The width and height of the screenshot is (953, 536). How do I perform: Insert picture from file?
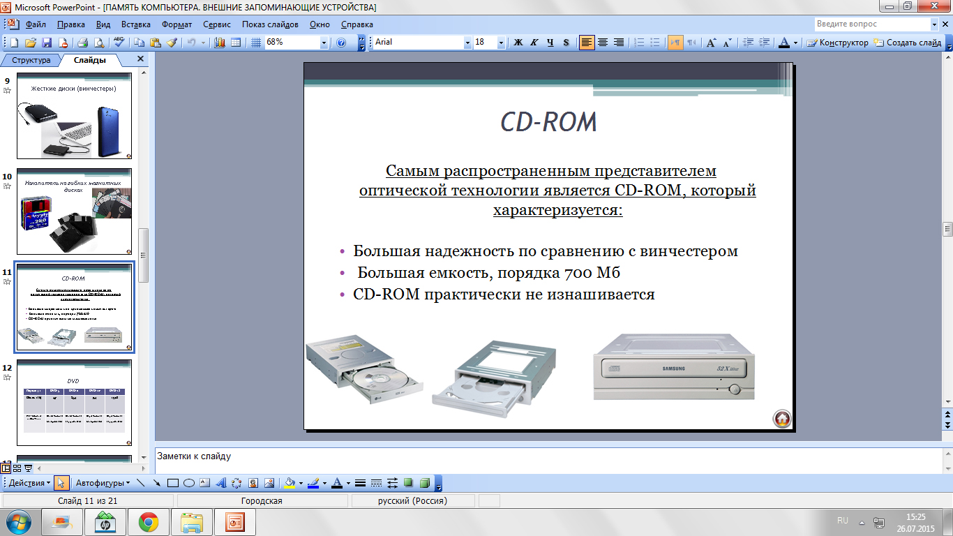pos(269,483)
